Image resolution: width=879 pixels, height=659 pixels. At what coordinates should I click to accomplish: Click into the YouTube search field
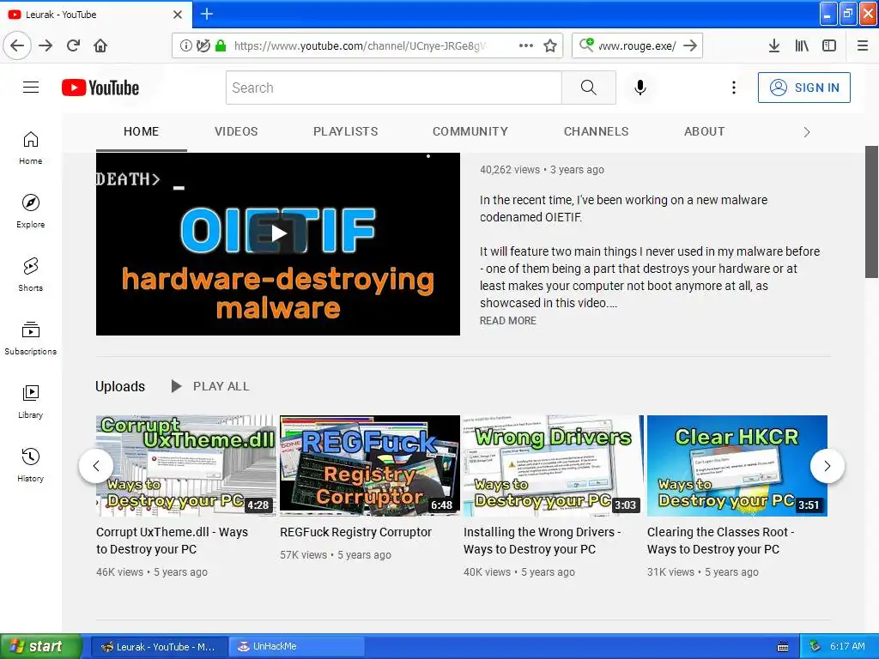tap(393, 88)
